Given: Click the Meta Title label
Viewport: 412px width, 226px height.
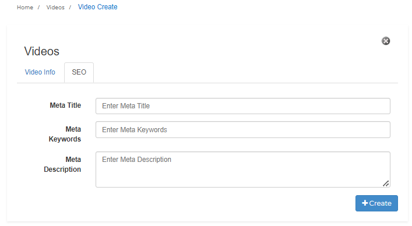Looking at the screenshot, I should pos(65,105).
